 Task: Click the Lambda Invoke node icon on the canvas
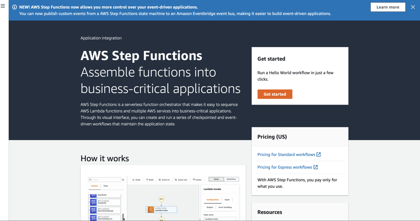coord(151,209)
